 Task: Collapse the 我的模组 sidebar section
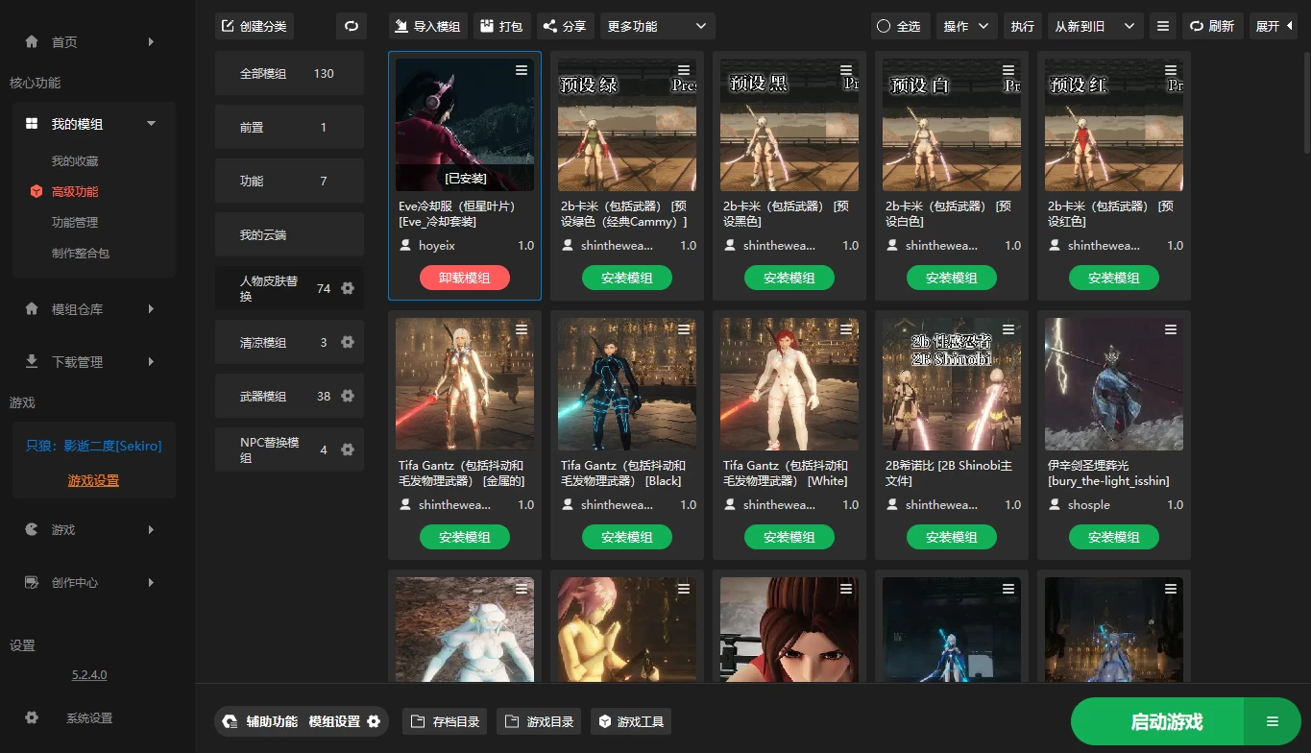[150, 123]
